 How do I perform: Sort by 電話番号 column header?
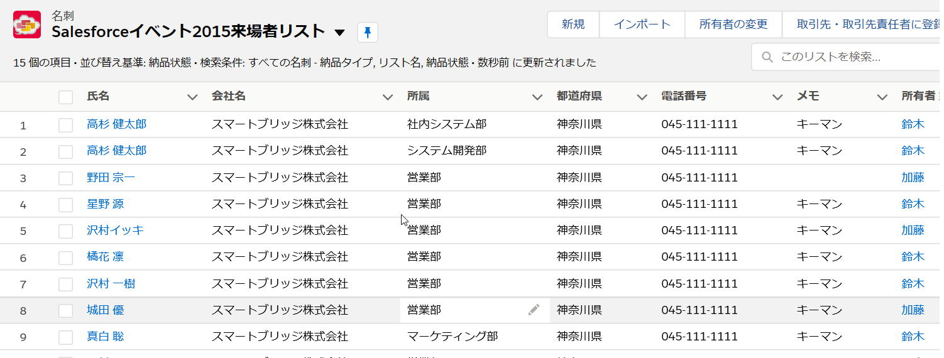point(684,96)
